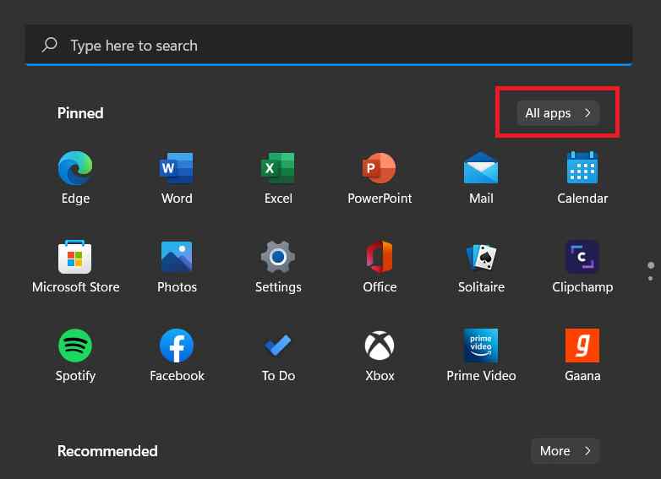This screenshot has width=661, height=479.
Task: Open Settings gear icon
Action: (x=278, y=257)
